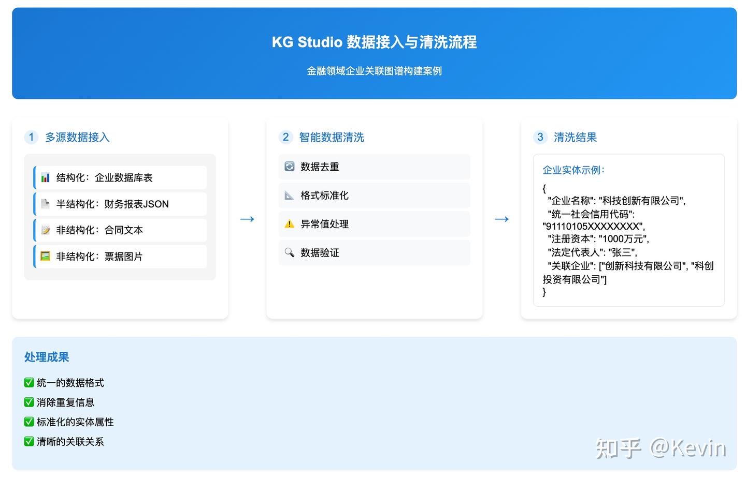Click the memo icon next to 合同文本

(x=45, y=230)
